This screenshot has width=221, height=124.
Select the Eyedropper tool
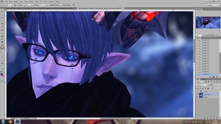(x=2, y=27)
